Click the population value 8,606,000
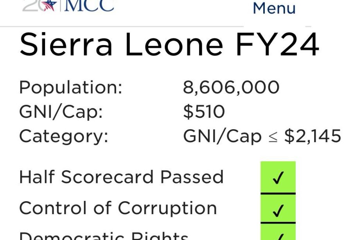The height and width of the screenshot is (240, 354). [231, 87]
